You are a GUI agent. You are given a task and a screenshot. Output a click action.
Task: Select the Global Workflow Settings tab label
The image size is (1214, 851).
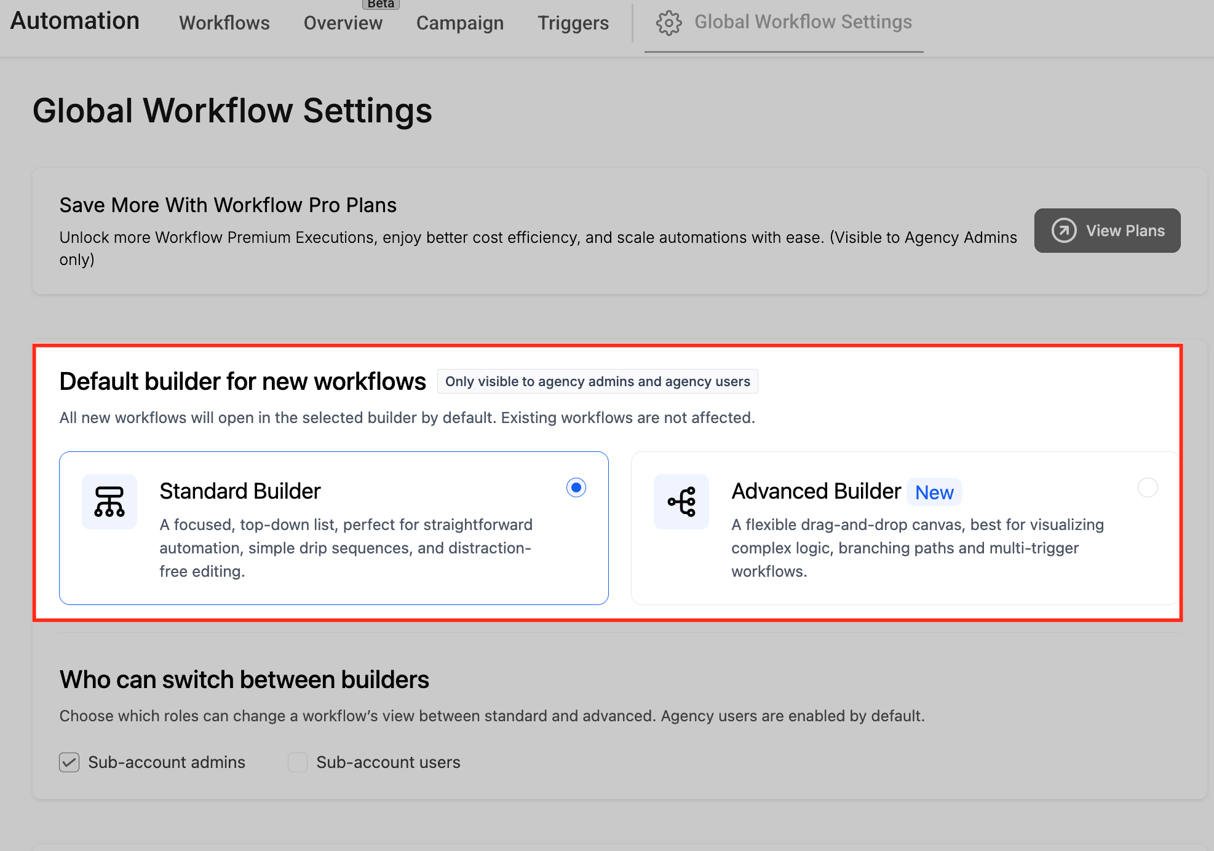803,22
